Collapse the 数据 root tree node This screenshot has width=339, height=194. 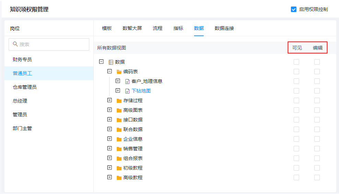coord(101,62)
